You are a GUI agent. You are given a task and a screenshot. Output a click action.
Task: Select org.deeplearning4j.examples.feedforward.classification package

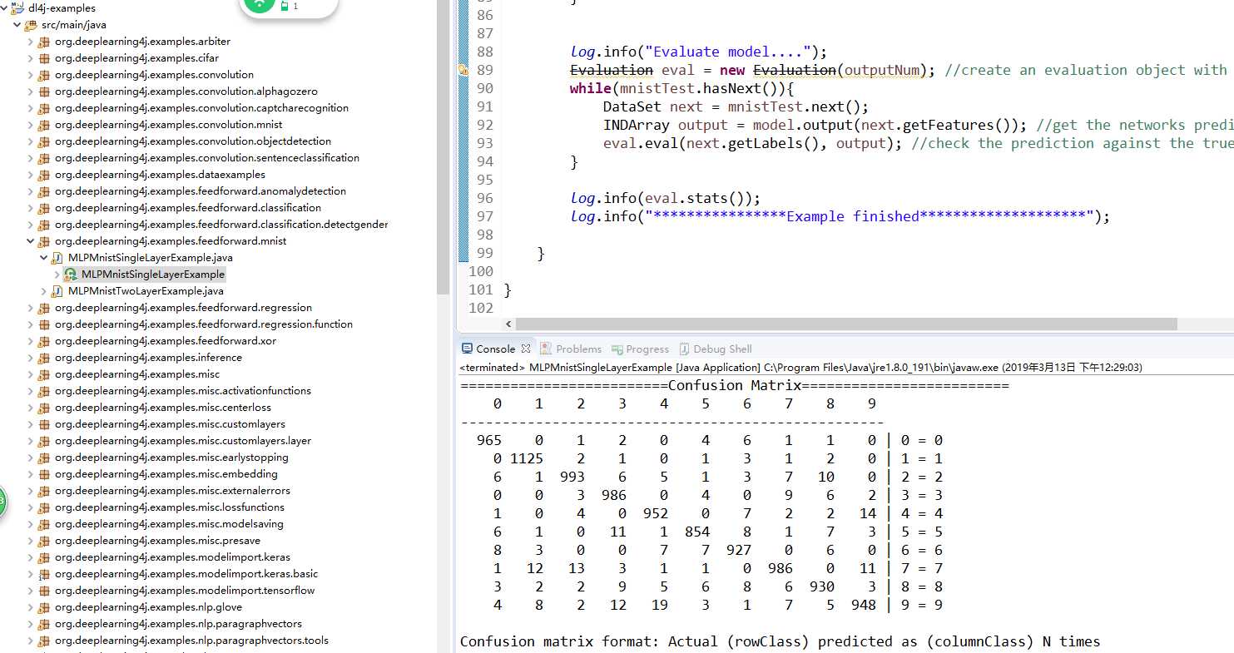coord(188,208)
